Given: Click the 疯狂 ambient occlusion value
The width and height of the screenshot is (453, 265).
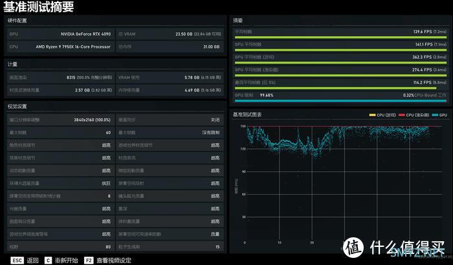Looking at the screenshot, I should click(x=106, y=183).
